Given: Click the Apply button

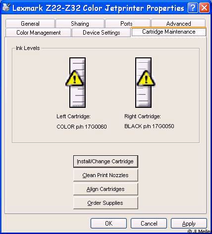Looking at the screenshot, I should [x=189, y=224].
